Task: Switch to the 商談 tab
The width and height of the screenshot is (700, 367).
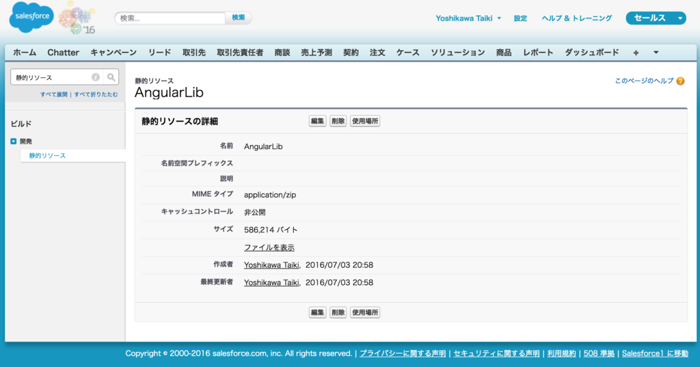Action: click(282, 53)
